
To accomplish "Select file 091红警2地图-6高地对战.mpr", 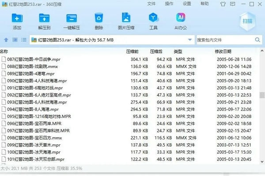I will coord(35,88).
